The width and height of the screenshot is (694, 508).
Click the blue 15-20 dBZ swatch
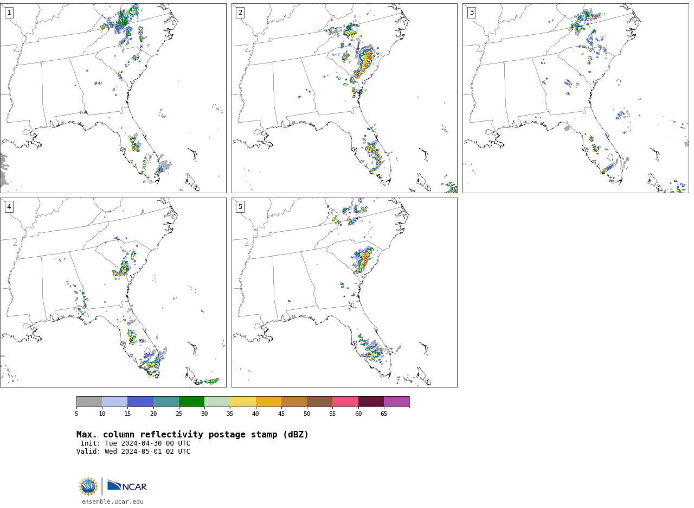click(140, 402)
